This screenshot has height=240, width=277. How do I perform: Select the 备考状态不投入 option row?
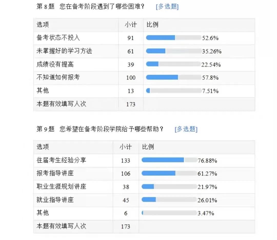pos(144,38)
